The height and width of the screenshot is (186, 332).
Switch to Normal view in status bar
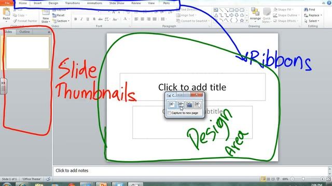coord(263,179)
